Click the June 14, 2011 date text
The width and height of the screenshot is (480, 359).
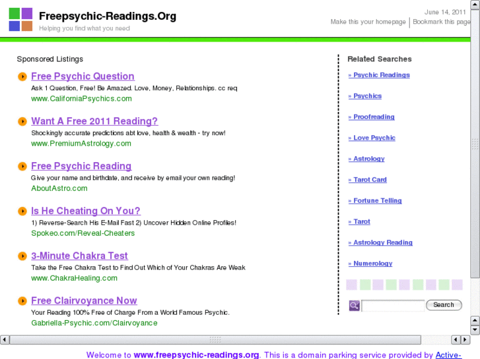tap(445, 13)
